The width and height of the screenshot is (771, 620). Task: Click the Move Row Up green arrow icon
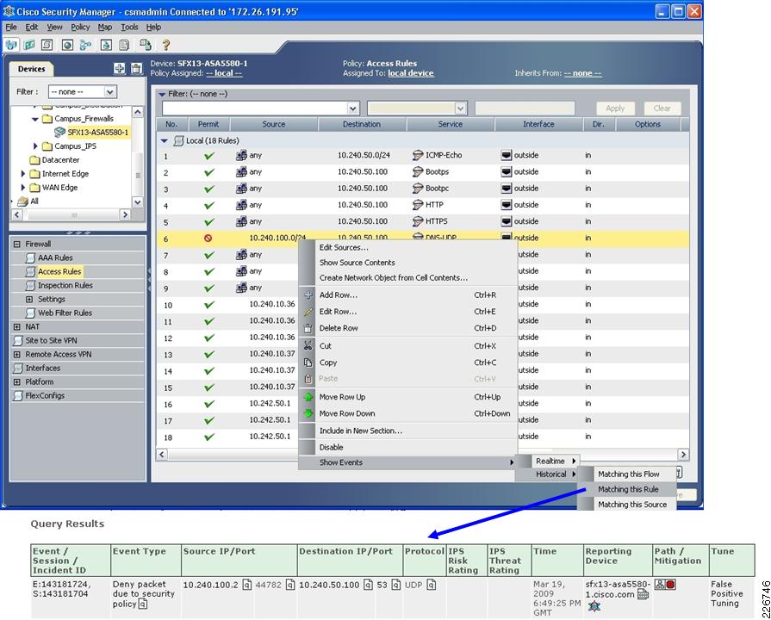pyautogui.click(x=309, y=396)
